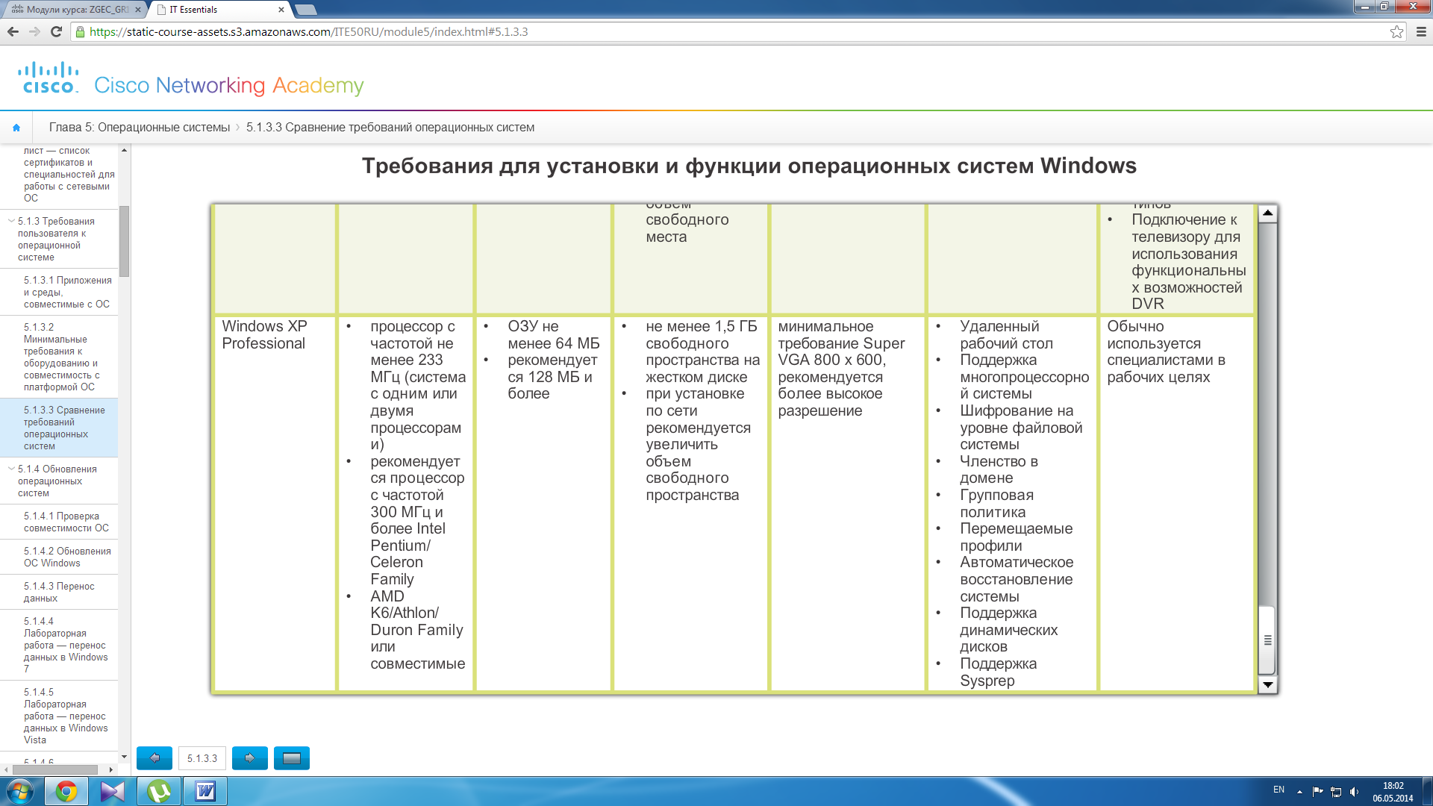
Task: Click sidebar scrollbar up arrow
Action: tap(124, 151)
